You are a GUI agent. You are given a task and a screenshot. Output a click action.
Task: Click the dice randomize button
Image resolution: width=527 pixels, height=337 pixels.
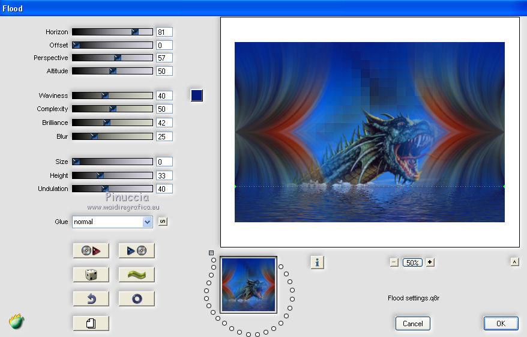pos(91,275)
